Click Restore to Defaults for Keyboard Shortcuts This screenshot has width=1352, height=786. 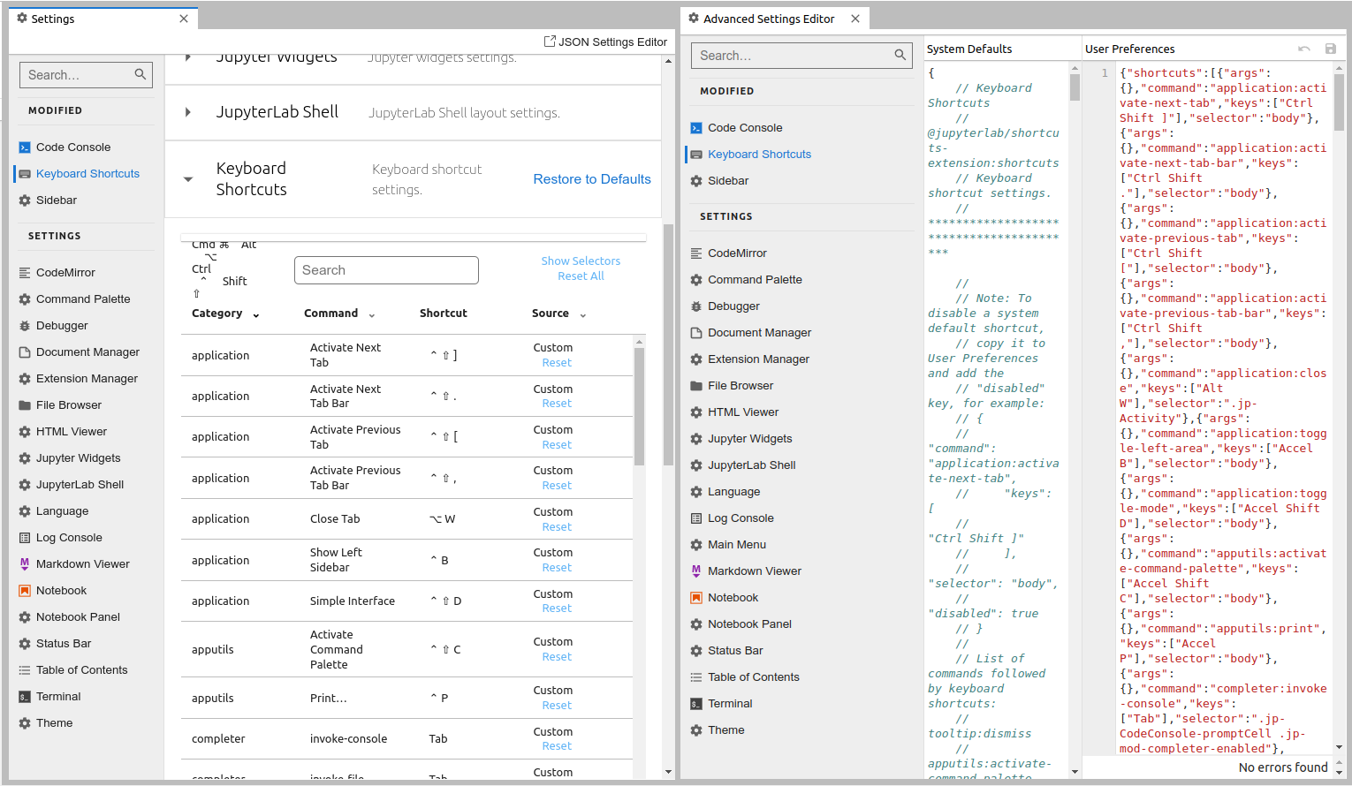591,178
